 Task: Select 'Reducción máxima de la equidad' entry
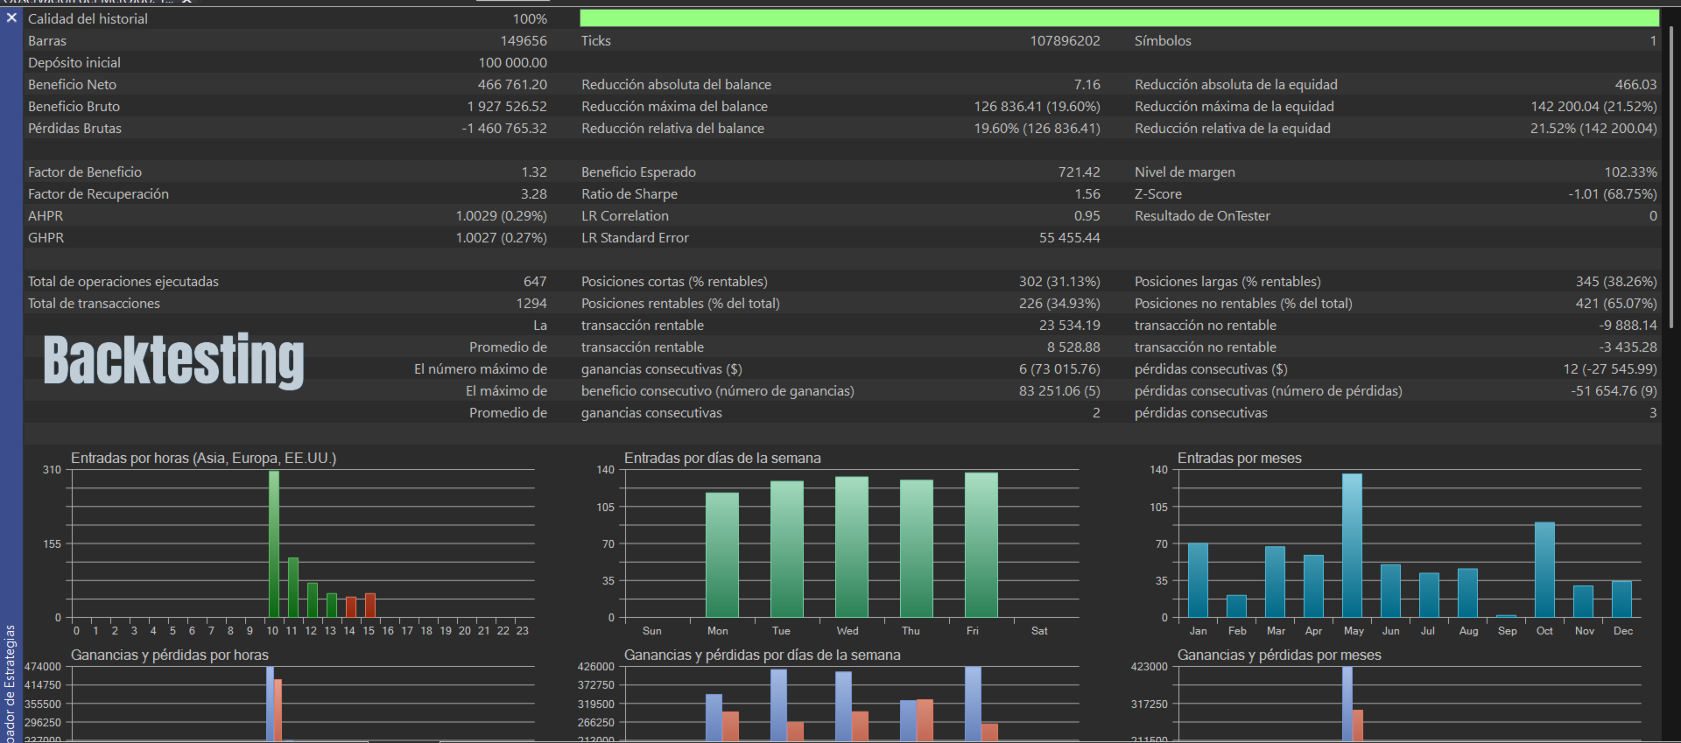coord(1234,107)
